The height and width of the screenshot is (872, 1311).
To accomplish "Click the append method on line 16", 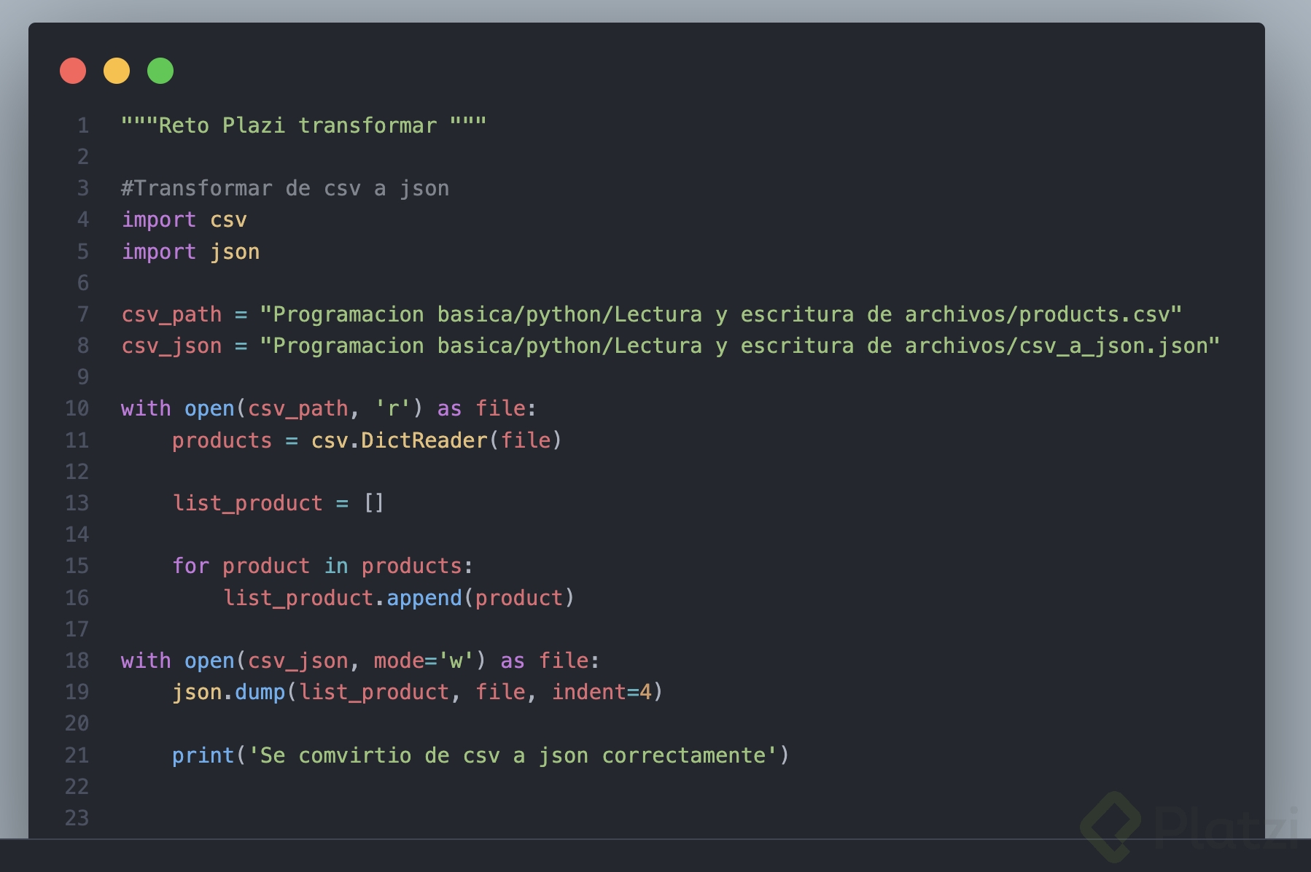I will pos(424,598).
